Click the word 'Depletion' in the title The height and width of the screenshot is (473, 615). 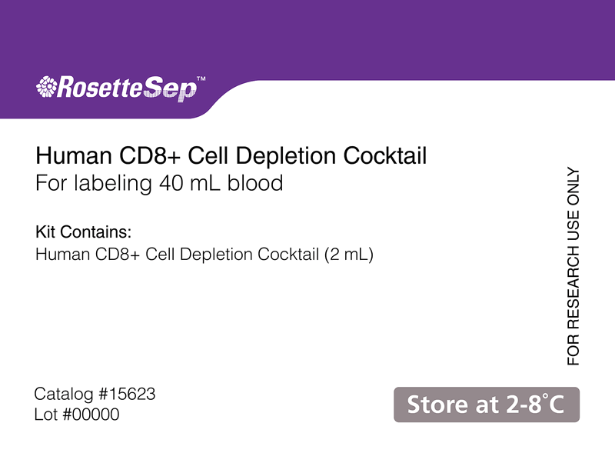click(286, 157)
